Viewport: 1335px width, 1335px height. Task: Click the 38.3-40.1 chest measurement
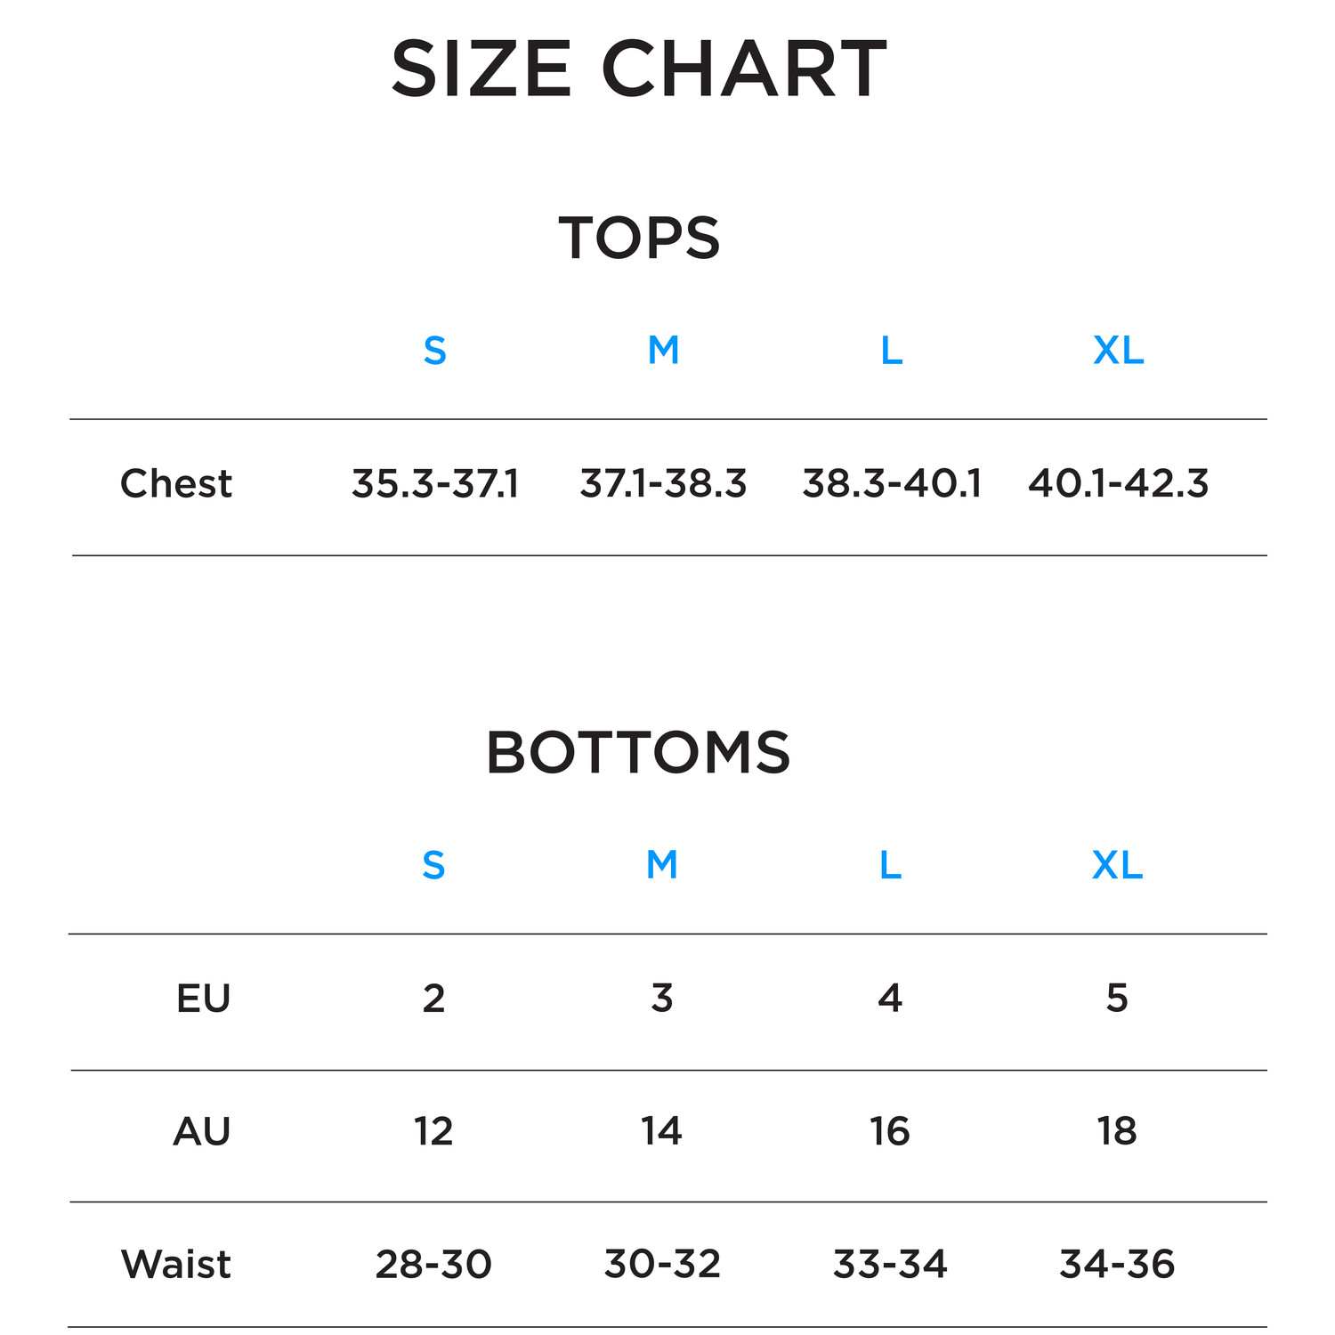click(x=892, y=484)
